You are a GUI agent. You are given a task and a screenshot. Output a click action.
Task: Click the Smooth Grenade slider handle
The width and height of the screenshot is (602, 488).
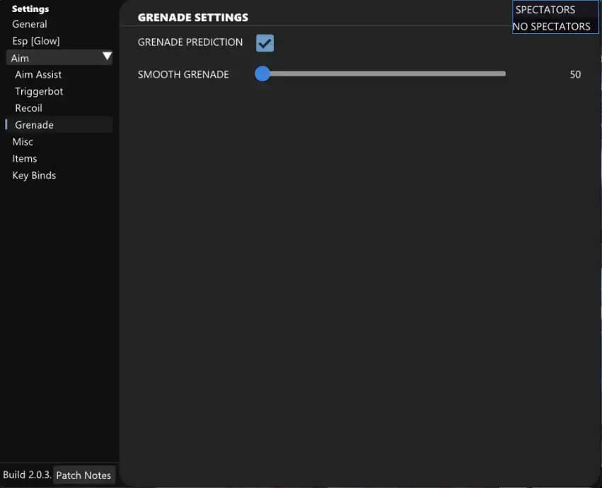[262, 74]
